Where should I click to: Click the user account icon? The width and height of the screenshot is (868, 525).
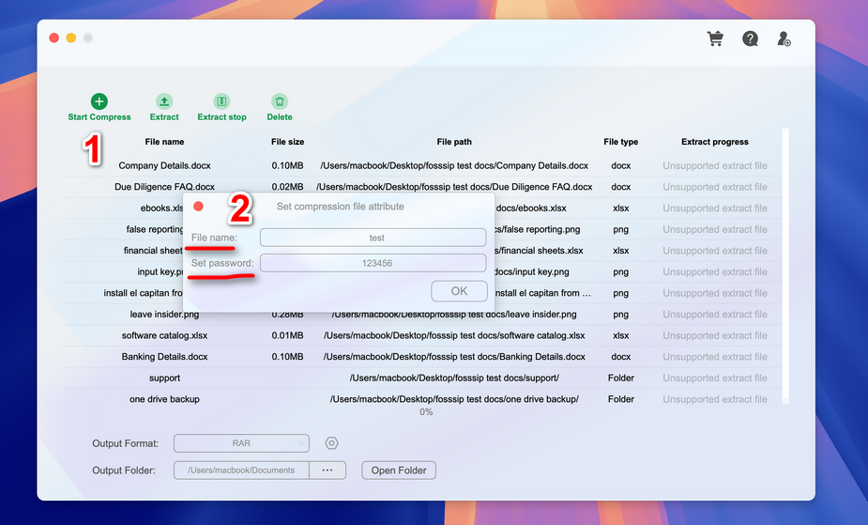(x=784, y=39)
